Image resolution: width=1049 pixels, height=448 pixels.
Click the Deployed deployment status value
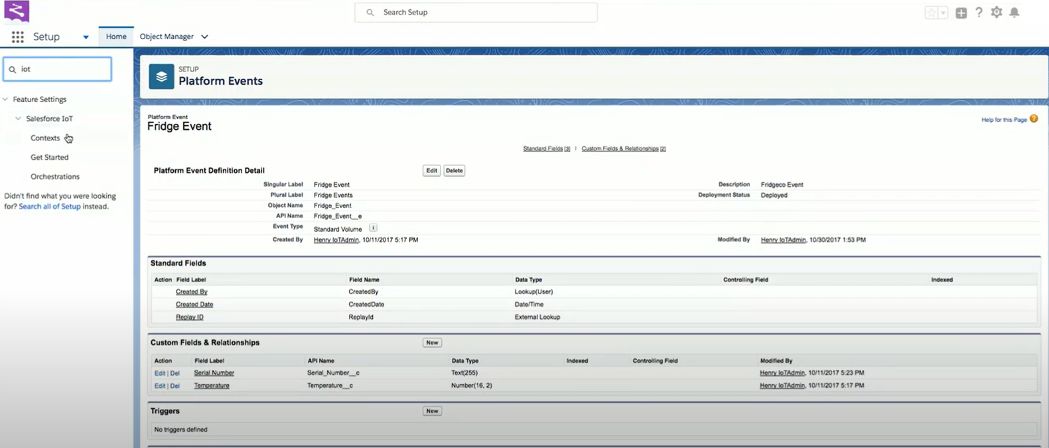774,196
